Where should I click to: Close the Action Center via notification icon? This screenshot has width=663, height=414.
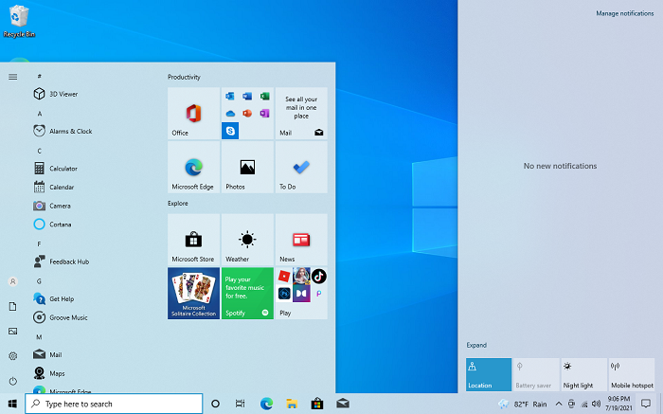(646, 404)
